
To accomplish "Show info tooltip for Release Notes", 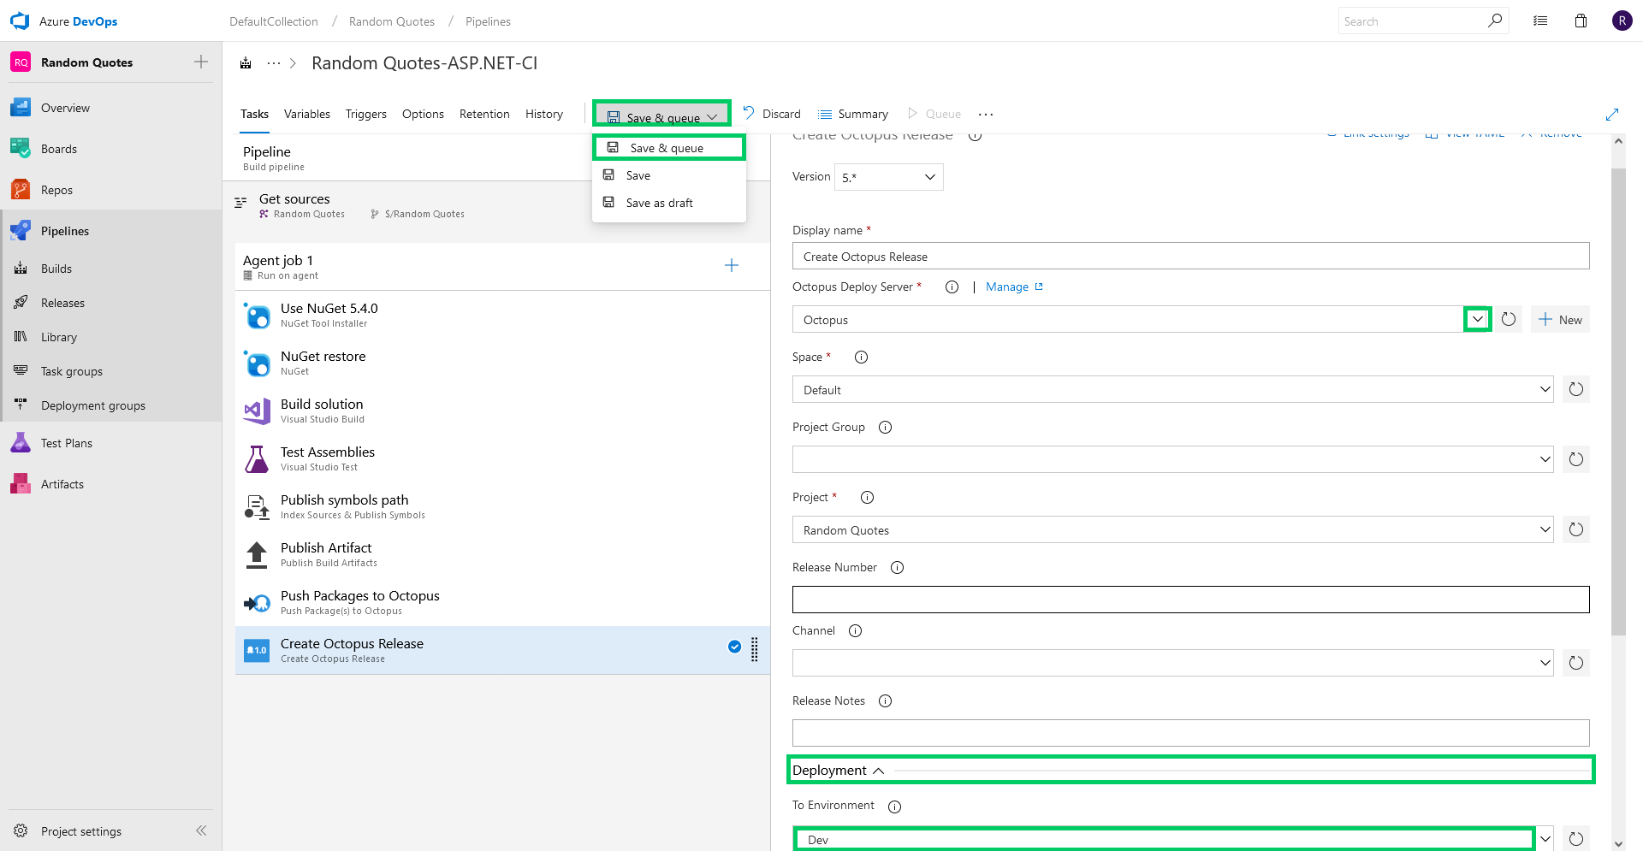I will point(886,701).
